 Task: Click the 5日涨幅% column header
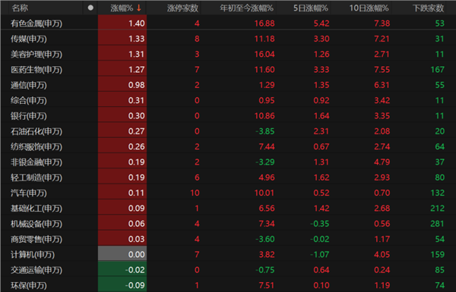[311, 8]
